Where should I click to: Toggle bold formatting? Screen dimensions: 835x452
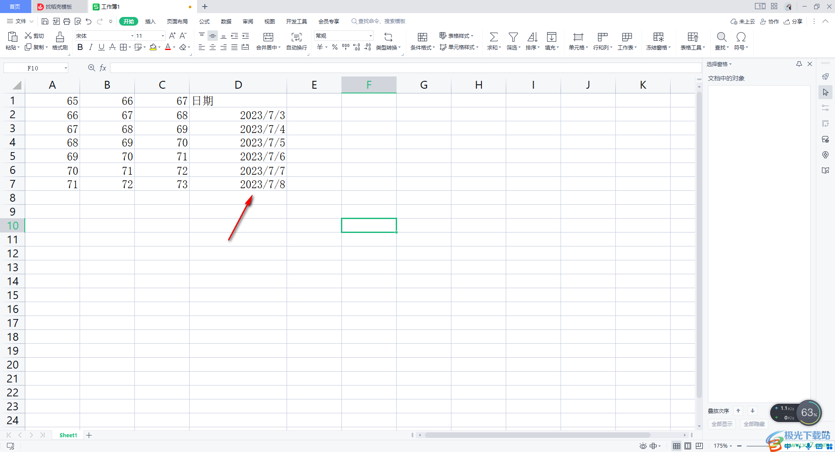click(x=80, y=47)
